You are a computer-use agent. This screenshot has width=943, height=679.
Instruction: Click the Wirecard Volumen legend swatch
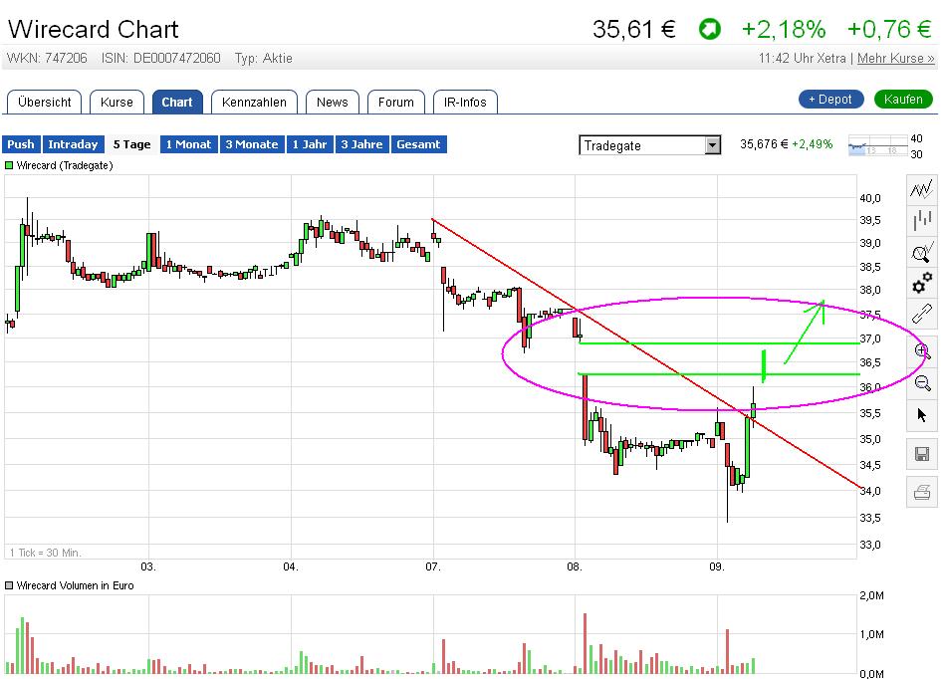9,585
